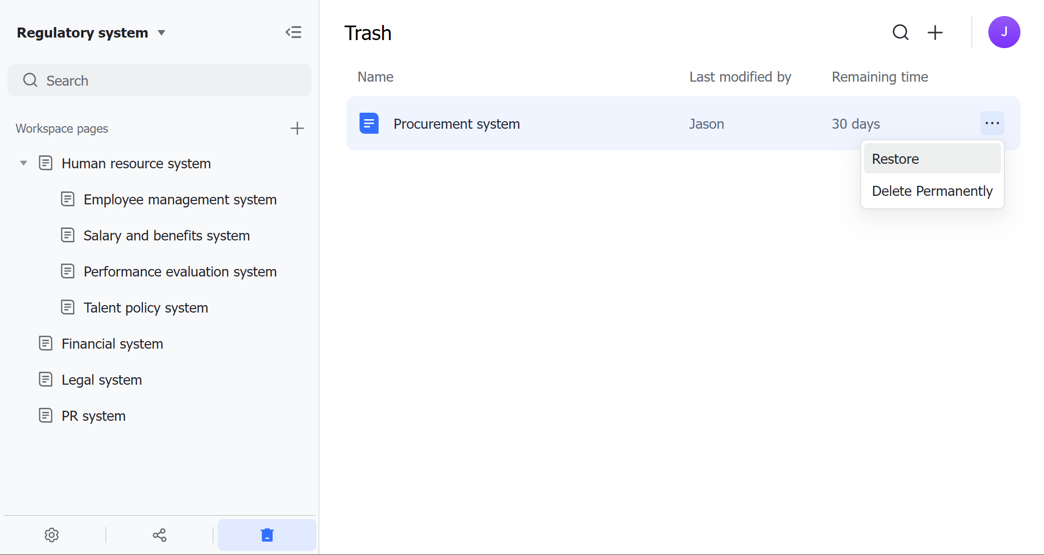This screenshot has width=1044, height=555.
Task: Click the share icon in the sidebar footer
Action: (159, 534)
